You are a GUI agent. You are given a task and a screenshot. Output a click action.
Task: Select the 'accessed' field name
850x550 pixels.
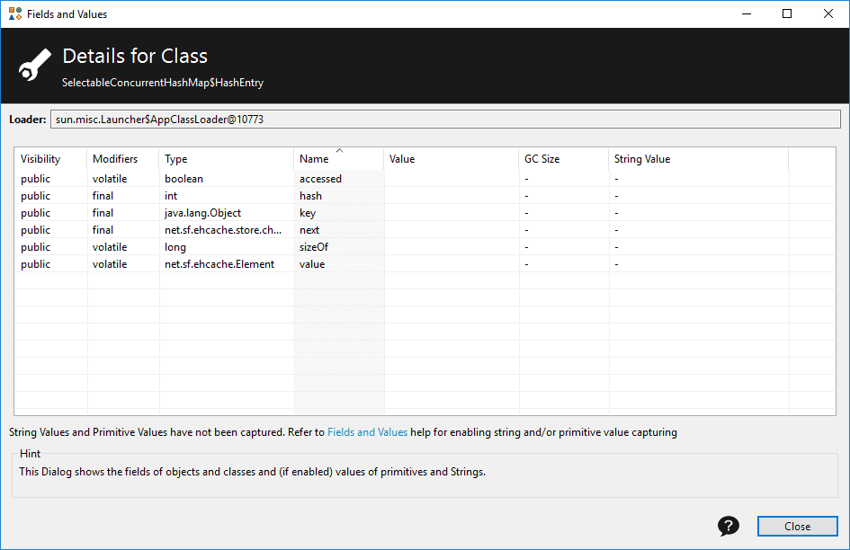(x=320, y=179)
